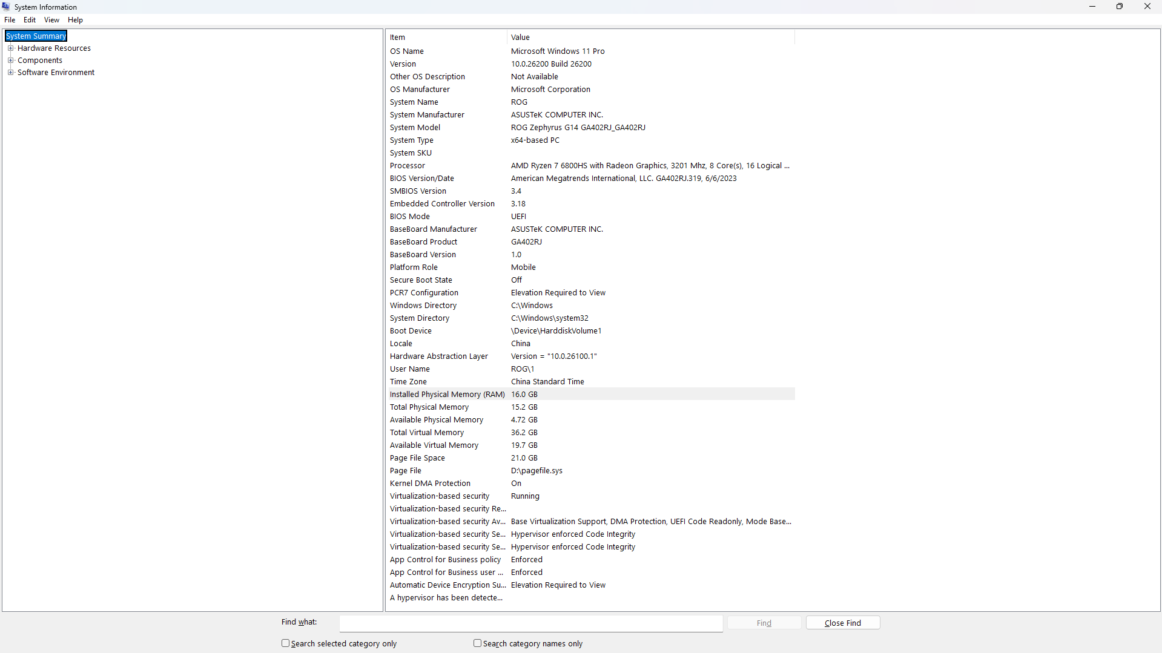Select the Total Physical Memory row

point(590,407)
